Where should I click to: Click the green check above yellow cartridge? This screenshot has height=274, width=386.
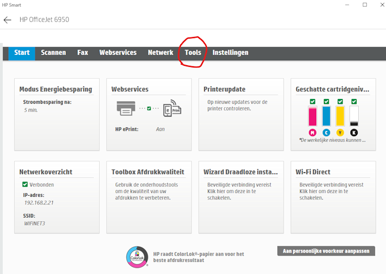click(340, 102)
